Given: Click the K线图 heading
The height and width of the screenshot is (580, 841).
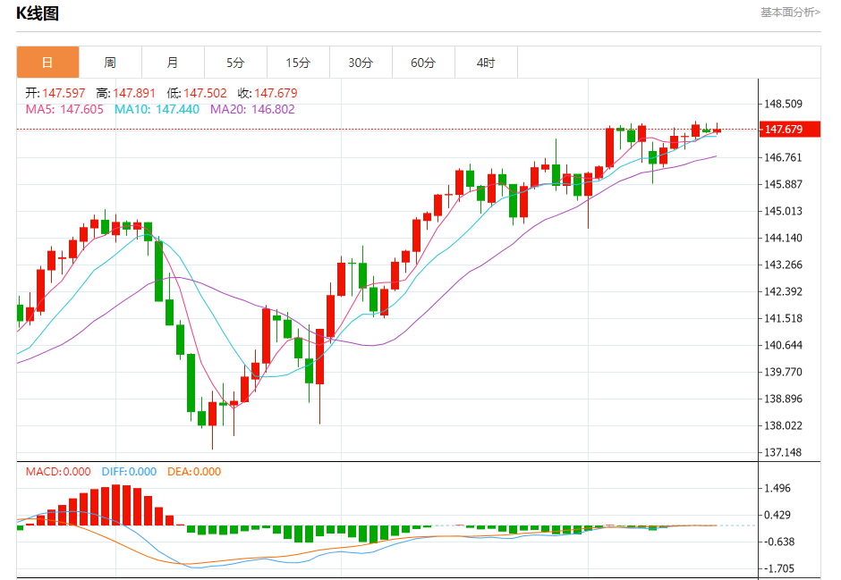Looking at the screenshot, I should [38, 13].
